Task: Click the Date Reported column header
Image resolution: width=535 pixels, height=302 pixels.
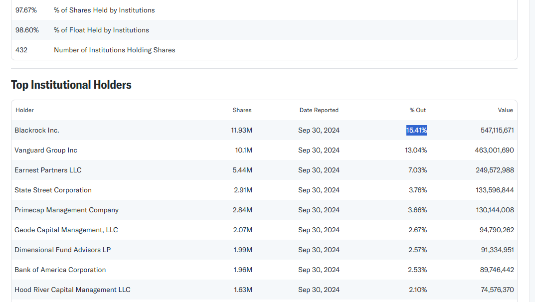Action: tap(319, 110)
